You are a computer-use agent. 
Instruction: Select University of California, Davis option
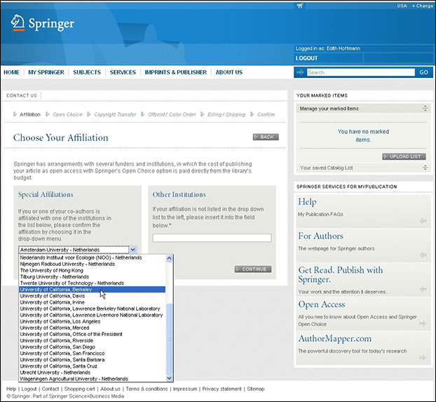click(x=92, y=296)
